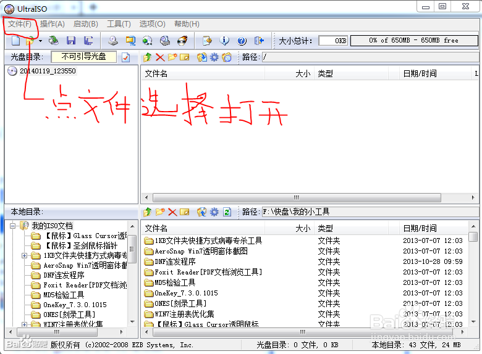482x354 pixels.
Task: Click New Folder icon in local panel toolbar
Action: point(160,212)
